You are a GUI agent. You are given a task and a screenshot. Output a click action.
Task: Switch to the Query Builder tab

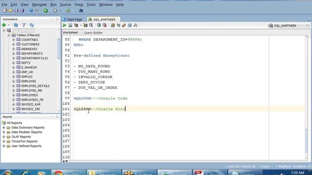click(x=93, y=33)
